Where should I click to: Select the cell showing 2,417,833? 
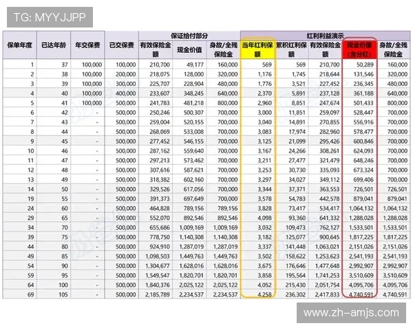tap(326, 294)
